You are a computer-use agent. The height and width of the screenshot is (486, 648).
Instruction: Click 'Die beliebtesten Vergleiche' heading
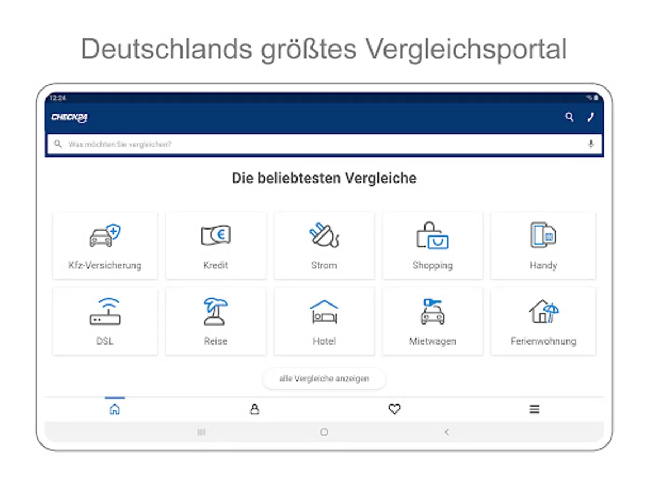click(324, 178)
